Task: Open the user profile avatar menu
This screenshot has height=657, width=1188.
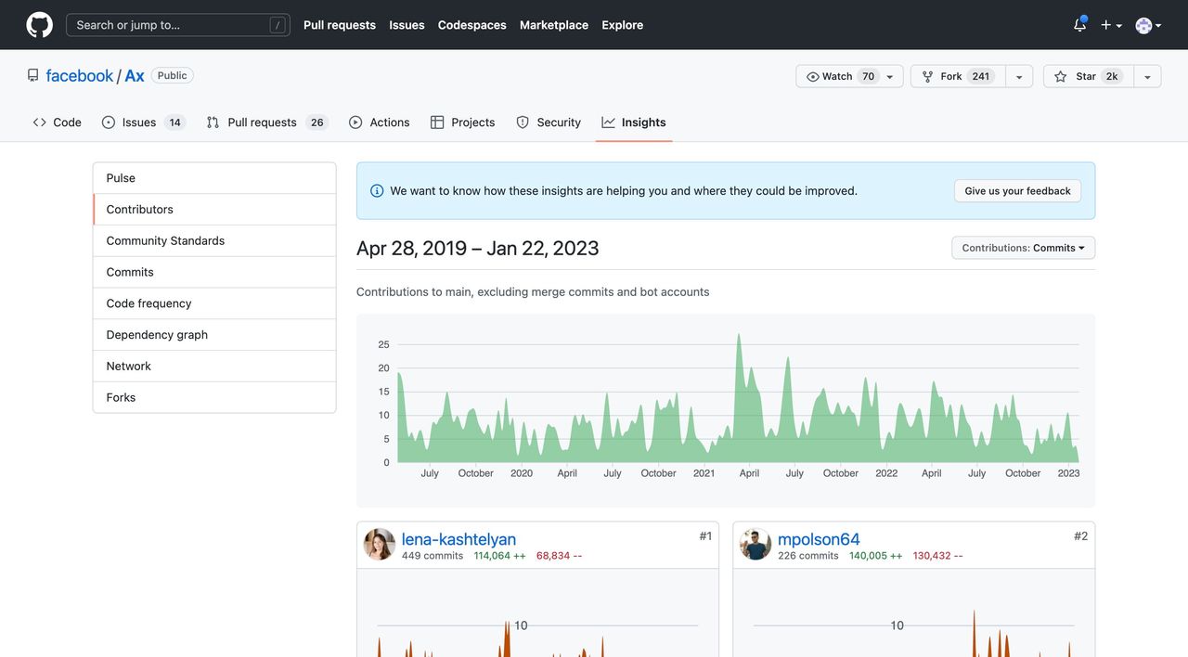Action: point(1148,25)
